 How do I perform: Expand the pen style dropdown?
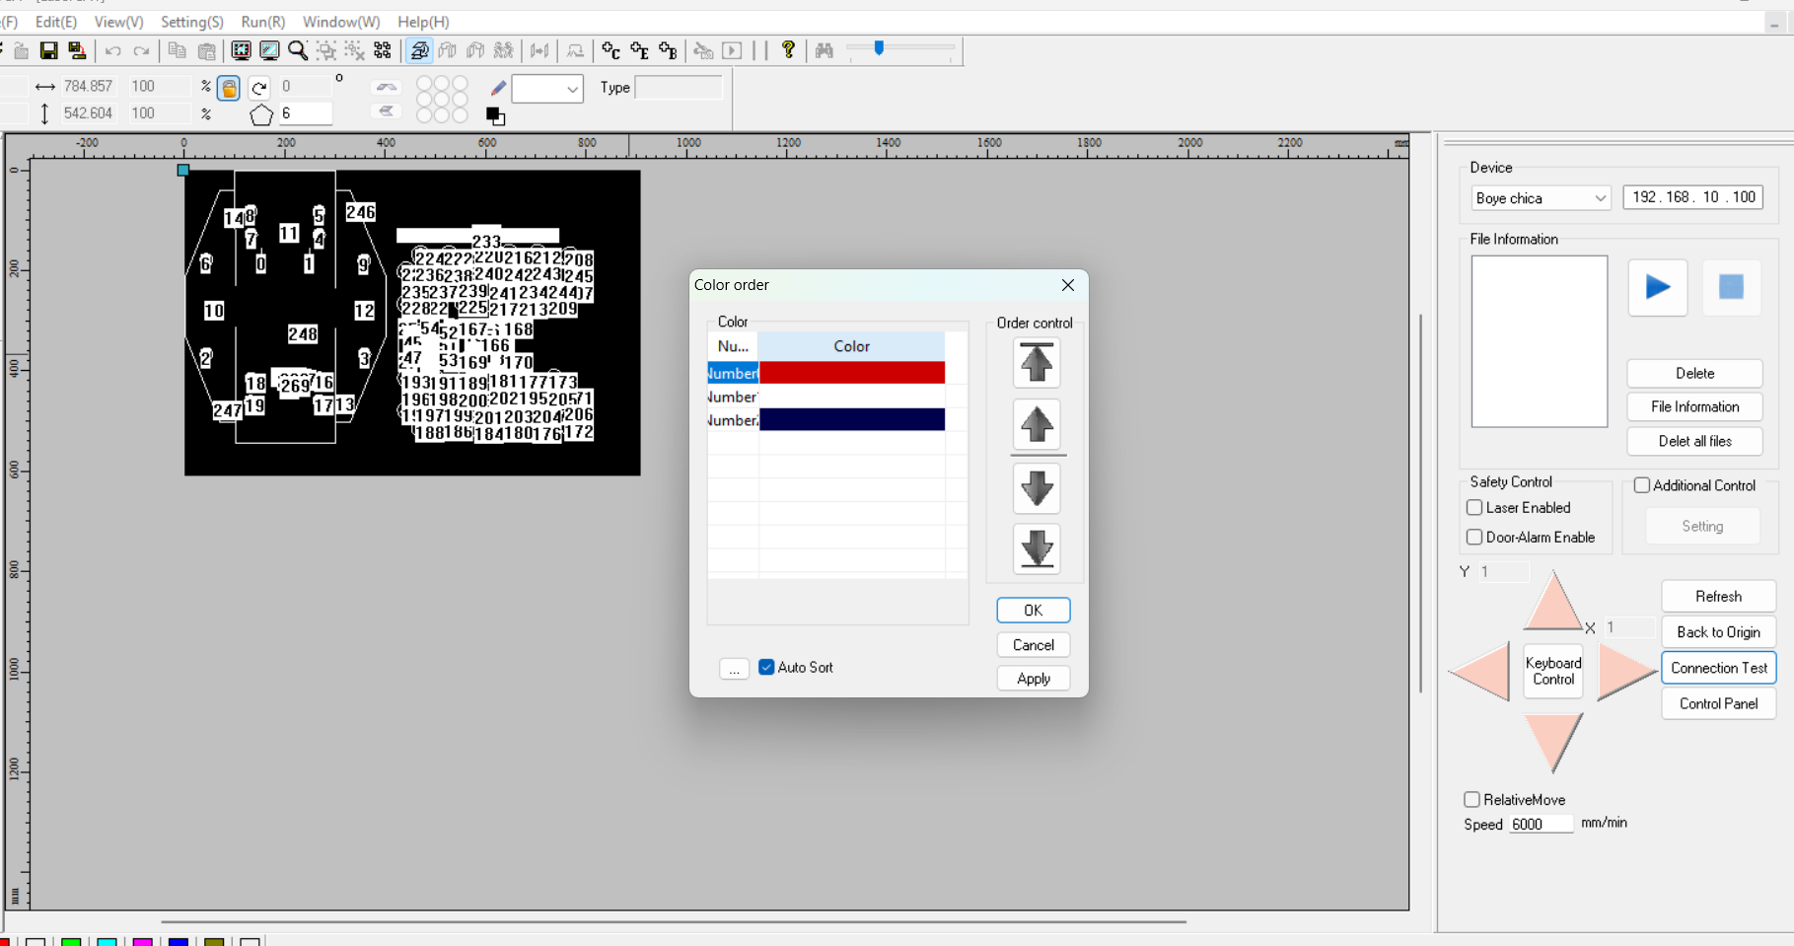547,89
